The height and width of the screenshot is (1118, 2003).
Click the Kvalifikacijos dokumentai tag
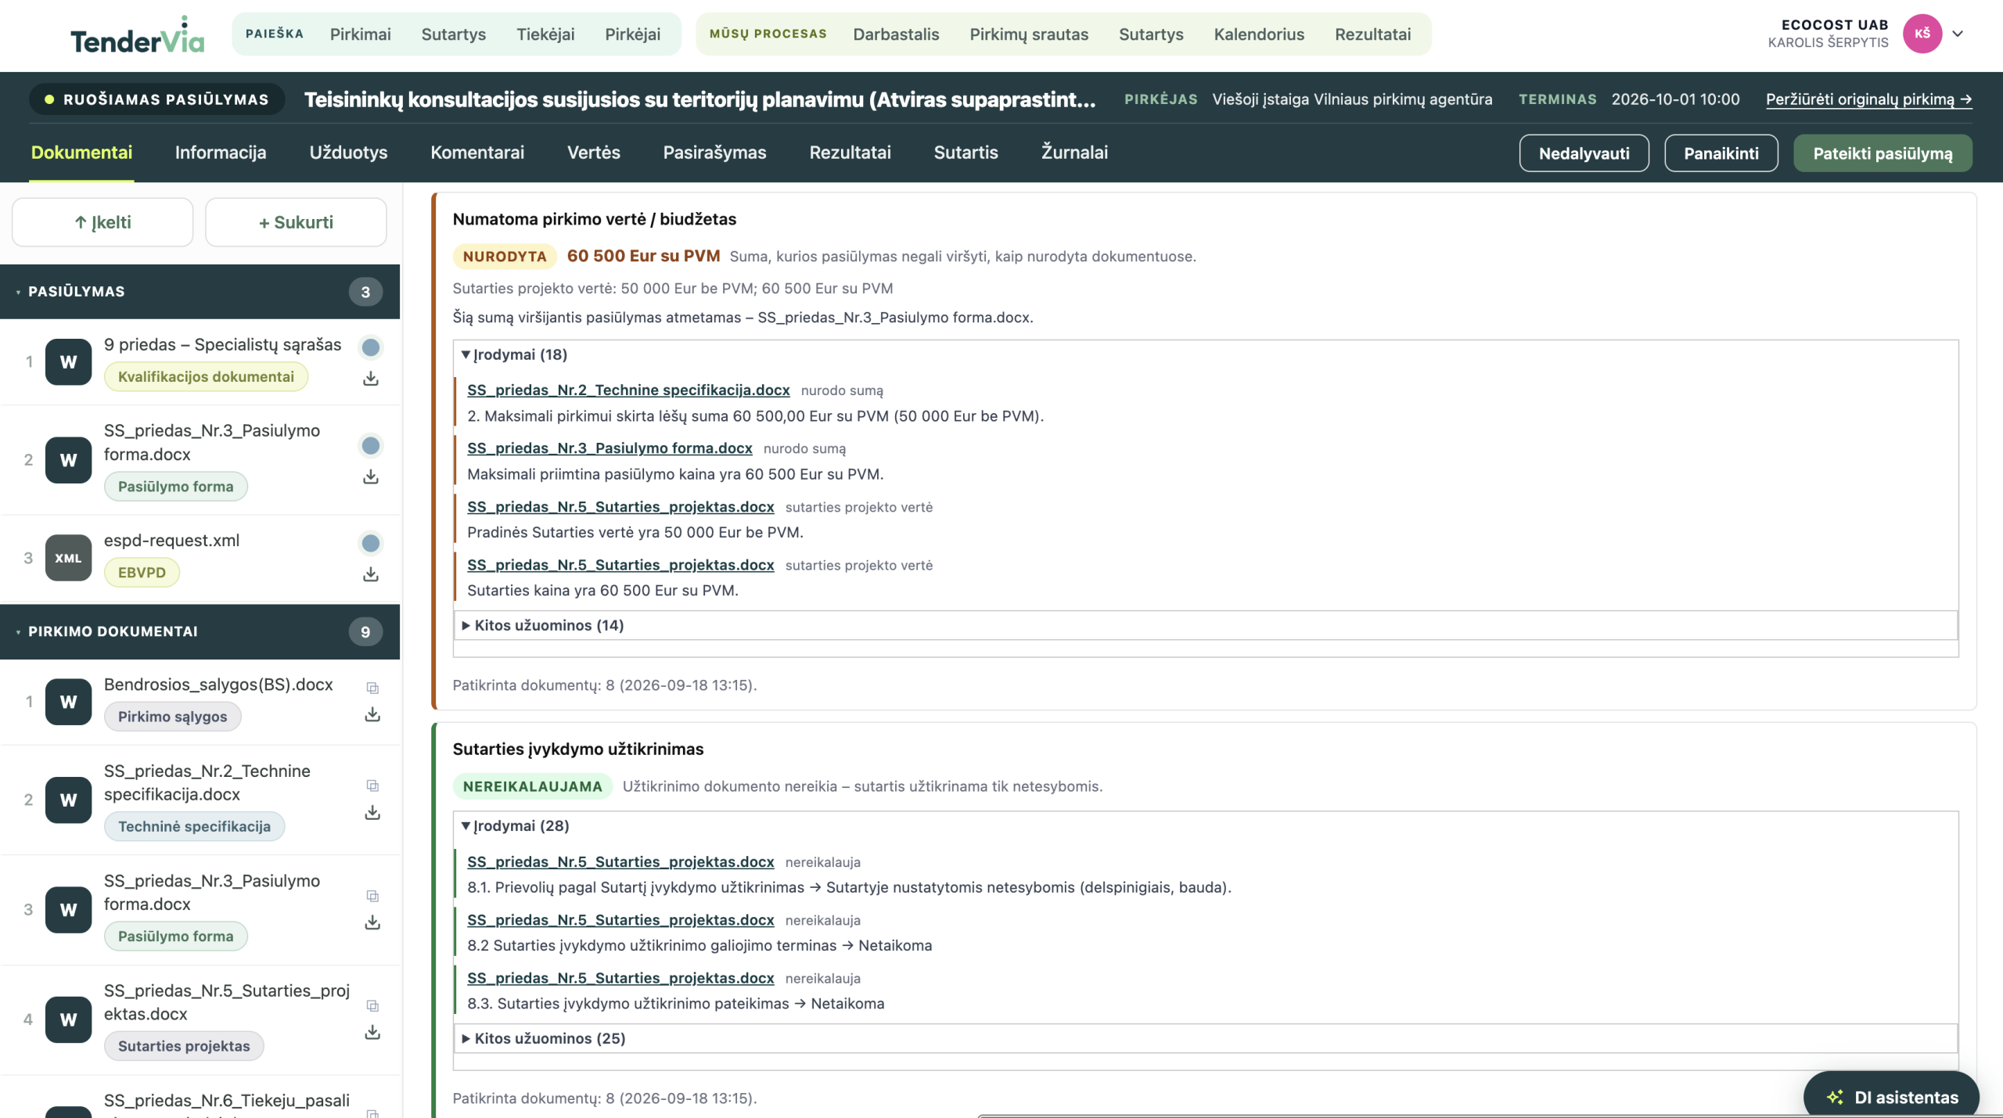[206, 377]
